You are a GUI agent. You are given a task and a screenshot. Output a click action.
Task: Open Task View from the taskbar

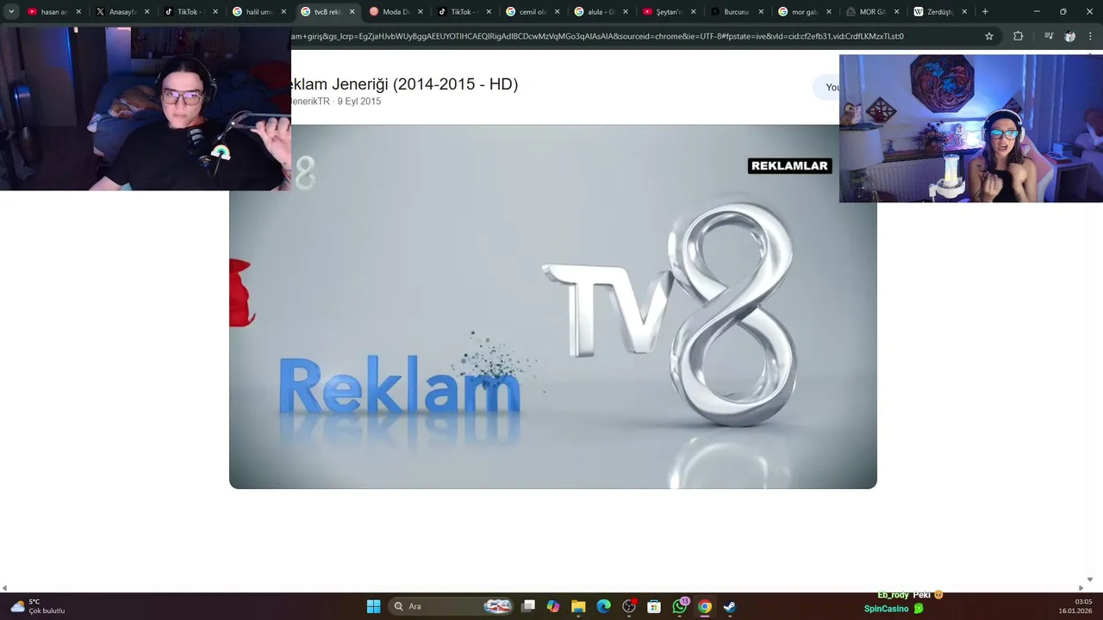coord(528,606)
